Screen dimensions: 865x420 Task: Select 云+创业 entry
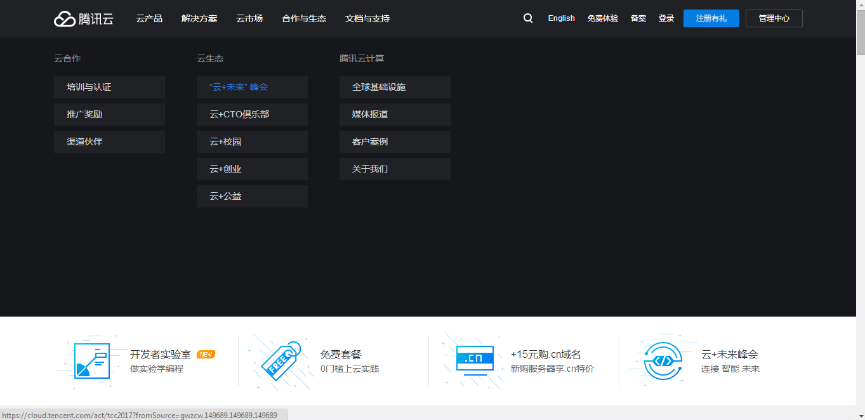tap(252, 169)
